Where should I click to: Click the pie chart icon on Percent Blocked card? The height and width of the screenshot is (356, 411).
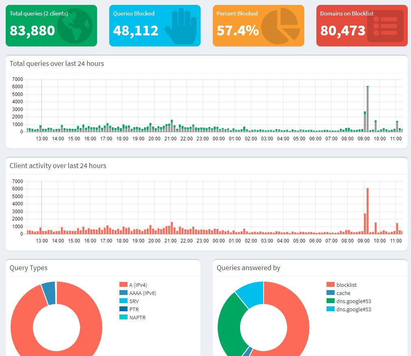click(x=281, y=26)
